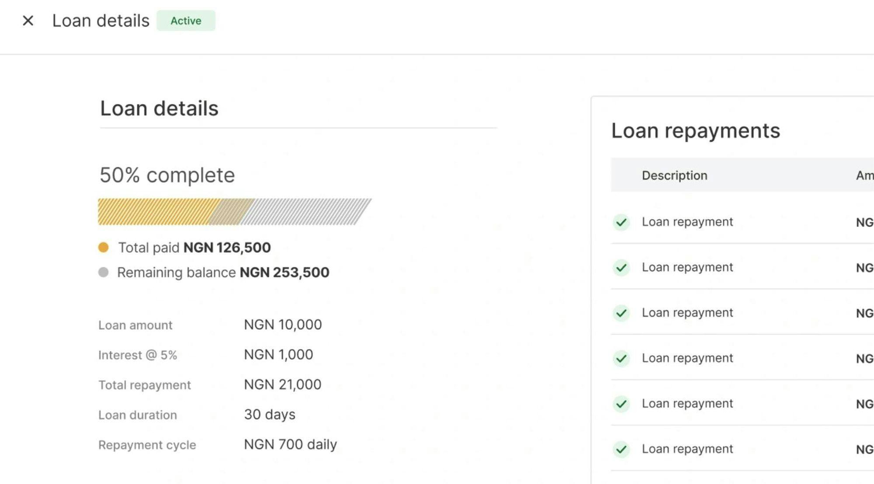
Task: Click the green Active status badge
Action: click(x=186, y=21)
